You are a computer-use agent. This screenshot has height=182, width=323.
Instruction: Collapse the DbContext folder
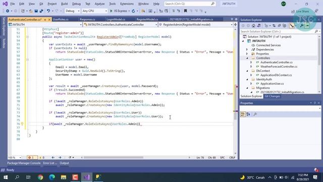(247, 71)
